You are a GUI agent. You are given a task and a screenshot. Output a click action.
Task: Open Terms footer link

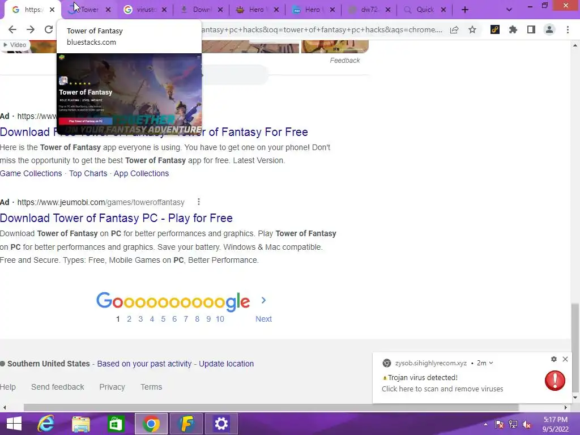151,387
